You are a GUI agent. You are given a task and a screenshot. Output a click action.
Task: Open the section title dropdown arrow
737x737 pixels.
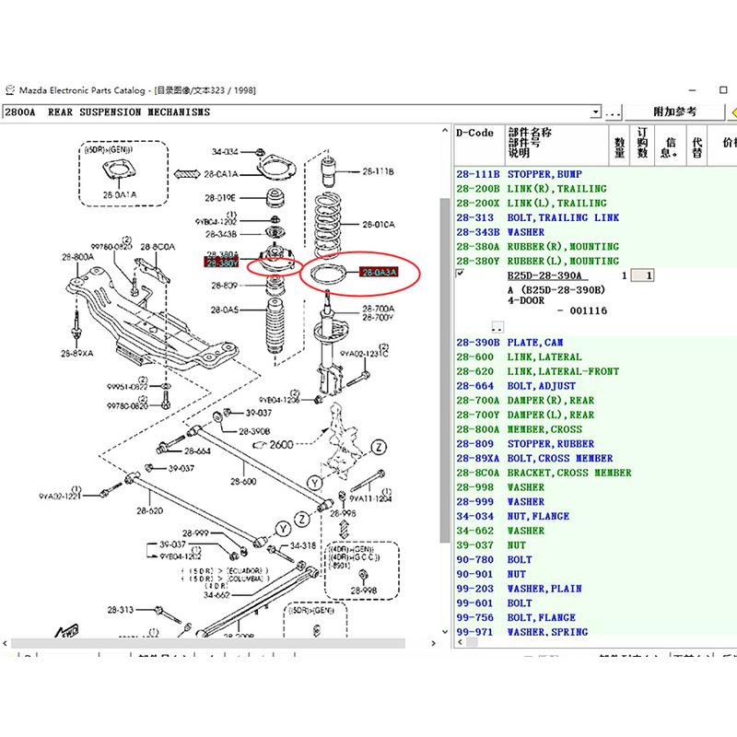click(x=595, y=111)
